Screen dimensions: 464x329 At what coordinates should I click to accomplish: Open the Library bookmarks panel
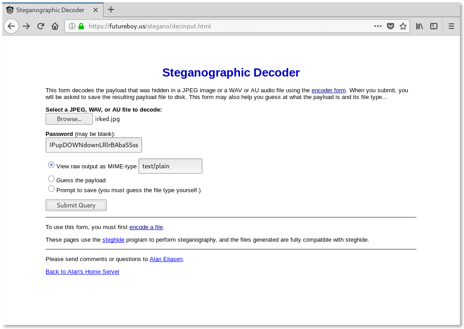(419, 26)
